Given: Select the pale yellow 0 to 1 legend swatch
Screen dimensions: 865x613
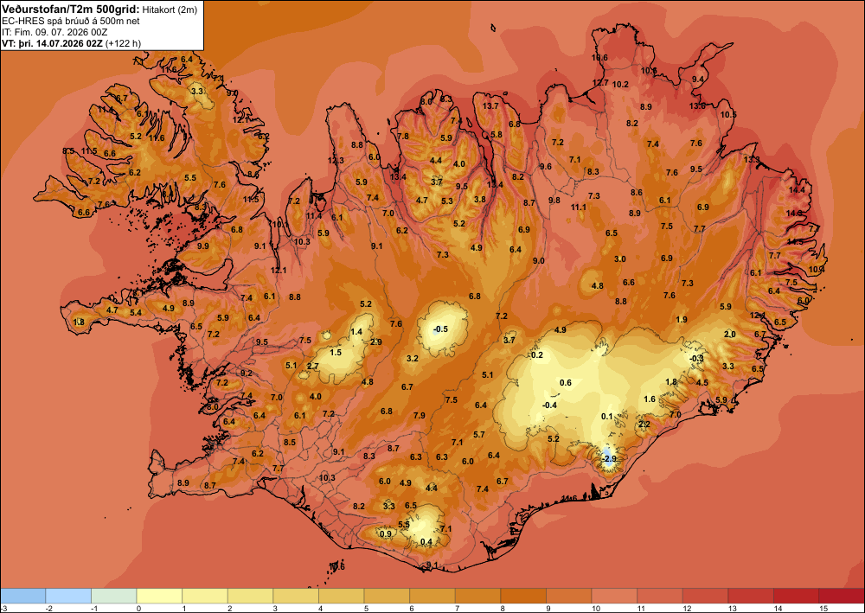Looking at the screenshot, I should pyautogui.click(x=159, y=596).
